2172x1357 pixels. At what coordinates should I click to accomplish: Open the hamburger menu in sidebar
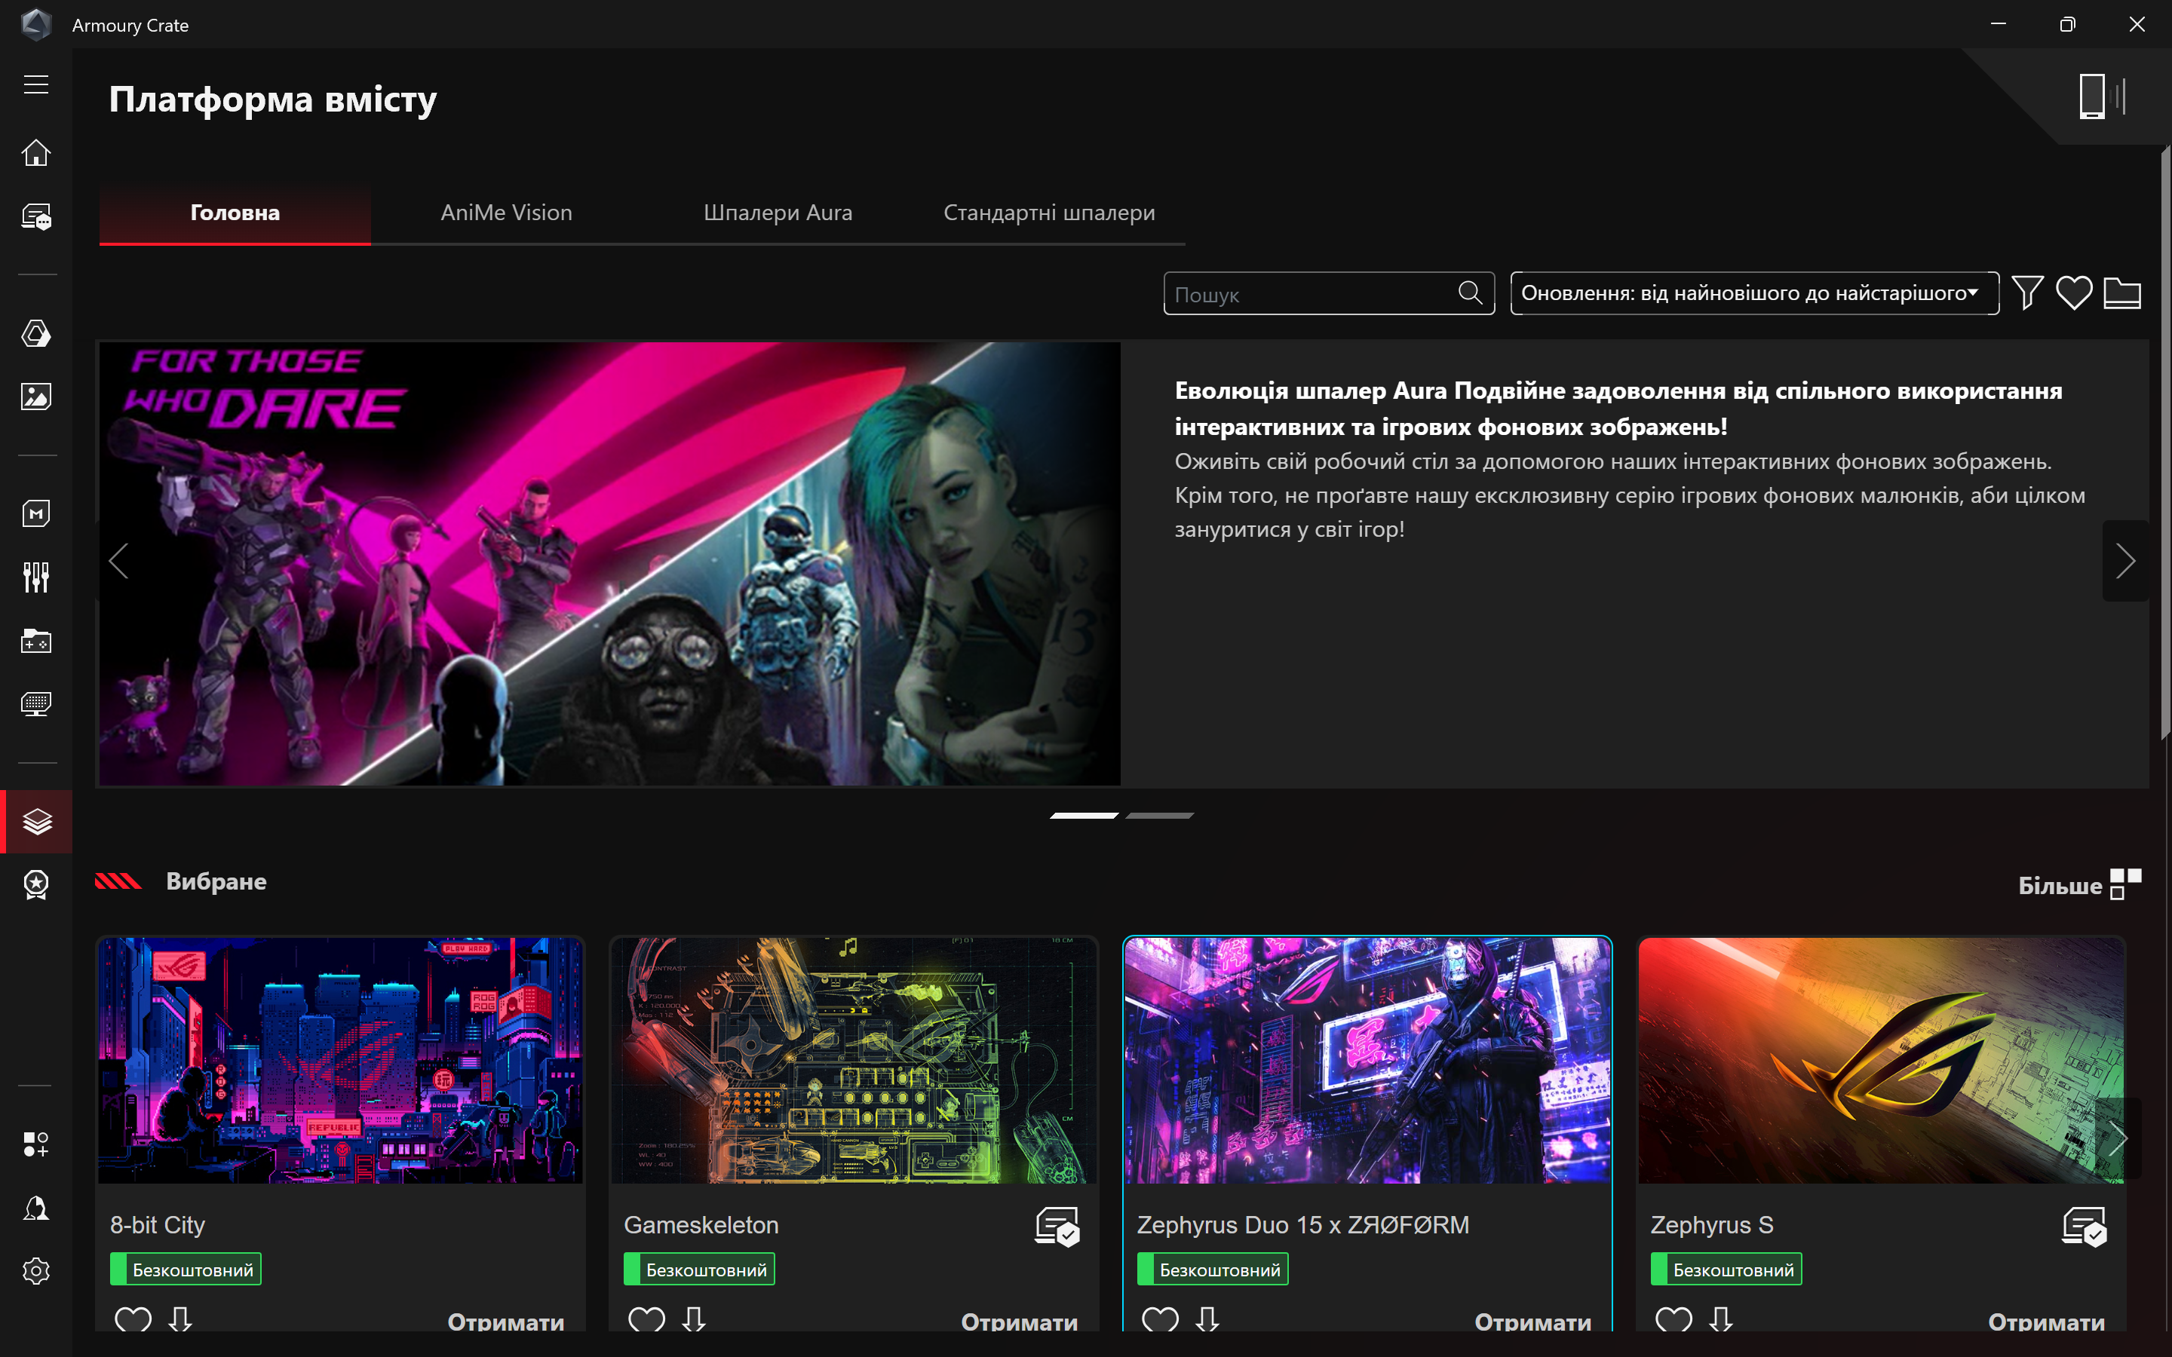click(36, 84)
